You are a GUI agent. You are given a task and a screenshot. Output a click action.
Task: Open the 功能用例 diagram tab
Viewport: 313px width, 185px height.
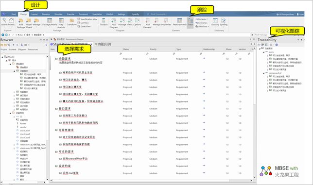[x=103, y=44]
